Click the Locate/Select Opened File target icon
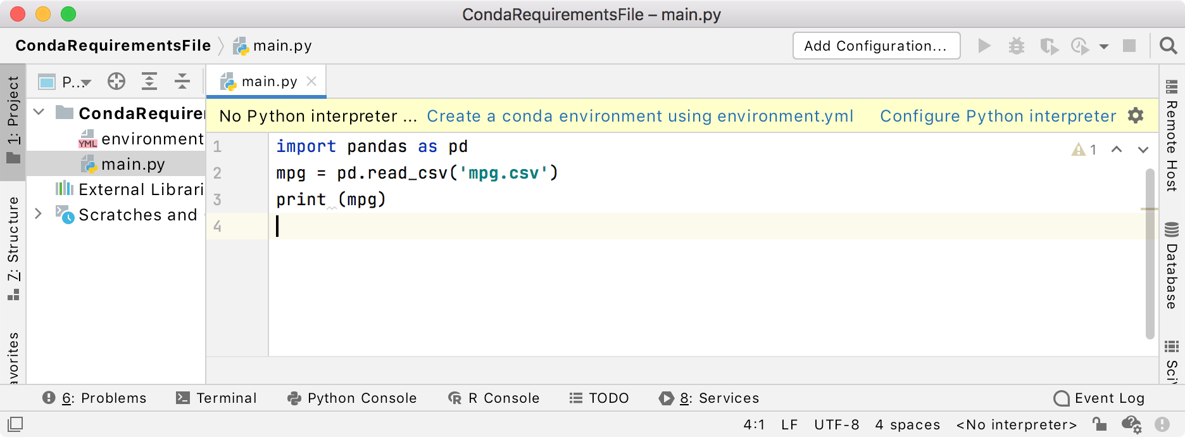This screenshot has width=1185, height=437. pos(116,81)
